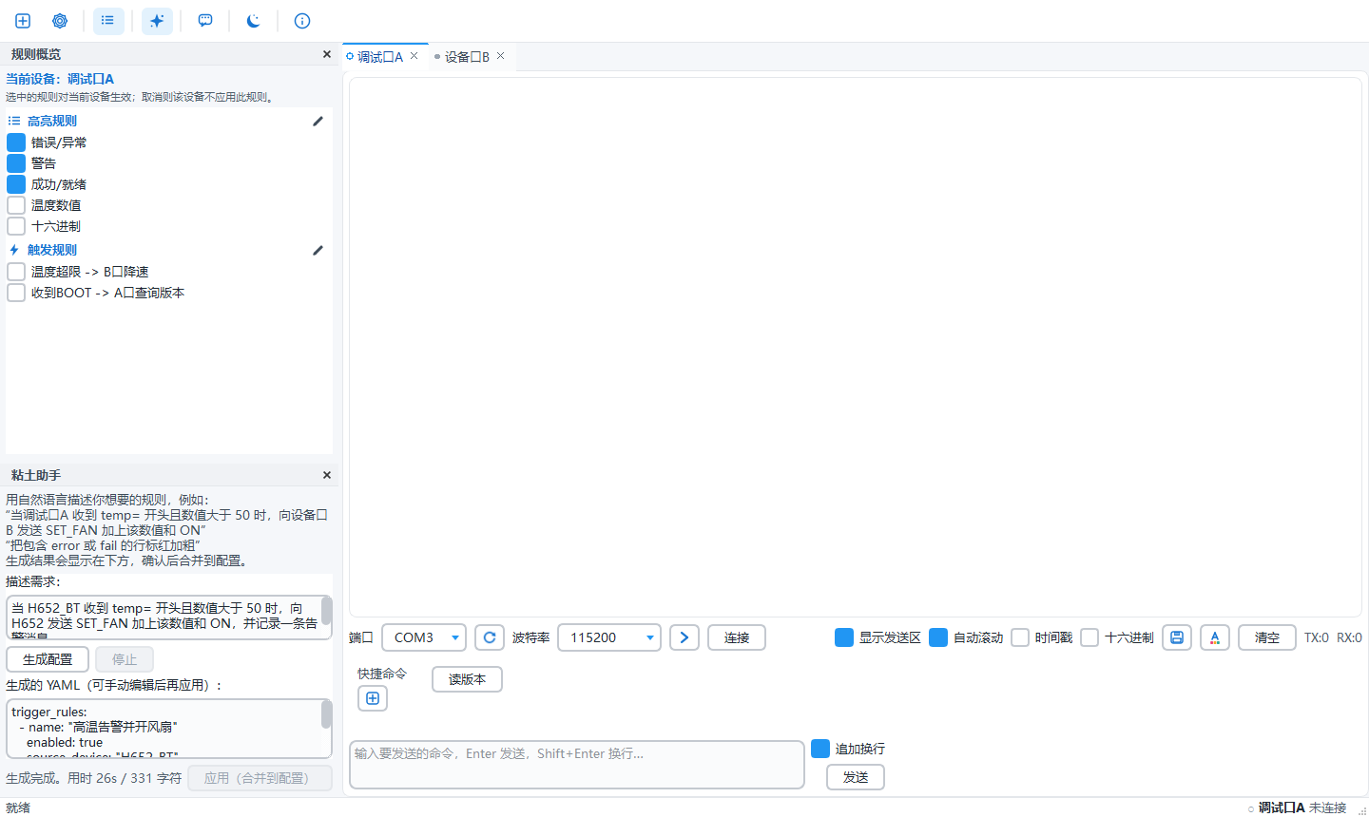Close the 规则概览 panel
This screenshot has width=1369, height=817.
[327, 54]
